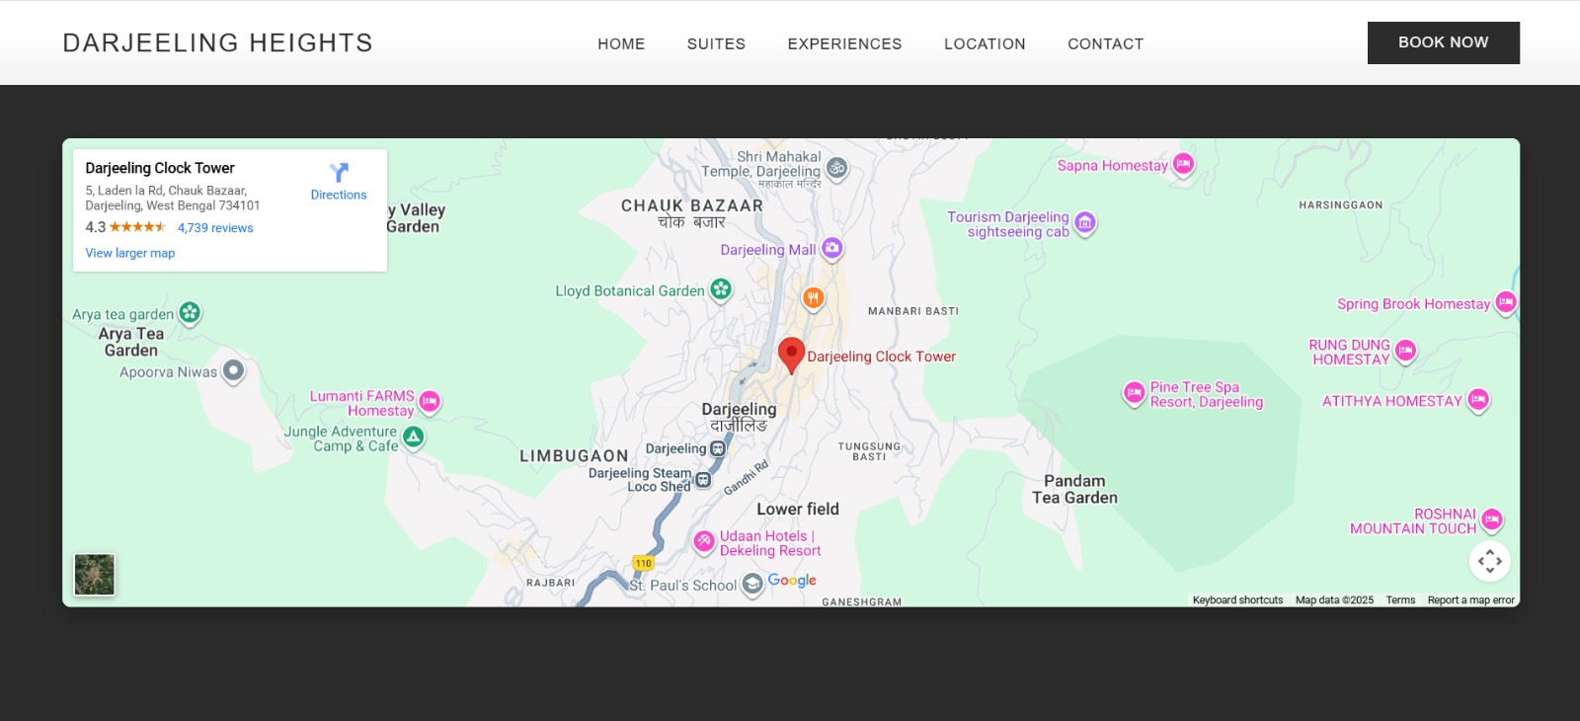Select the Udaan Hotels Dekeling Resort pin
This screenshot has height=721, width=1580.
704,541
